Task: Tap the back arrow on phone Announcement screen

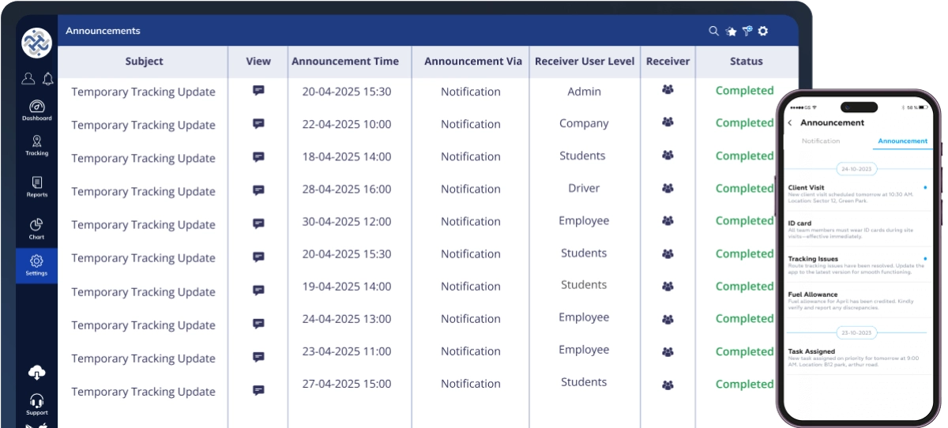Action: (790, 123)
